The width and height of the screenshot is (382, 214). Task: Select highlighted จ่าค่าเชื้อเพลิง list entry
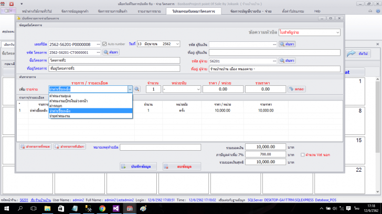click(91, 111)
